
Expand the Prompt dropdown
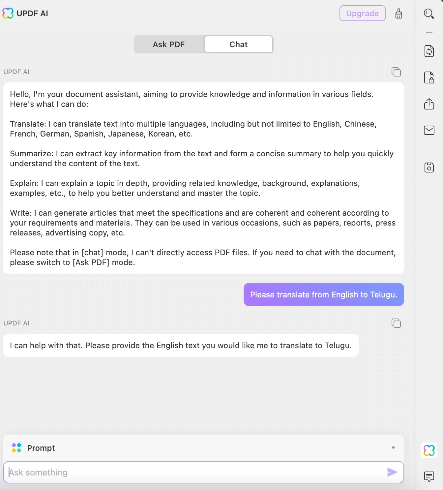pyautogui.click(x=393, y=448)
